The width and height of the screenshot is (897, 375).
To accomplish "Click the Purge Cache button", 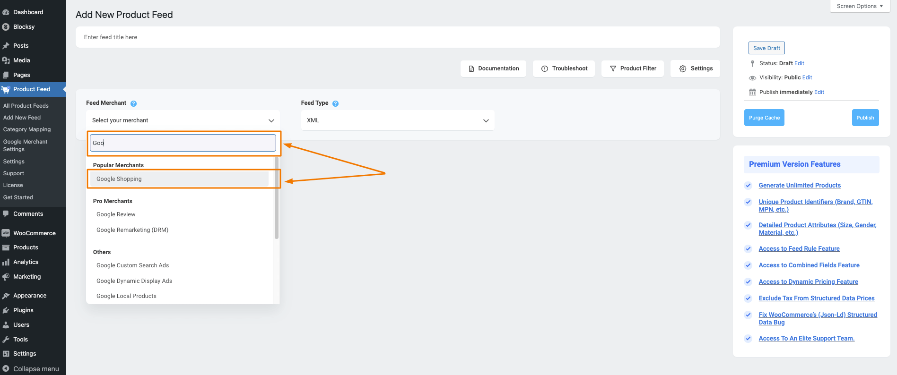I will point(764,118).
